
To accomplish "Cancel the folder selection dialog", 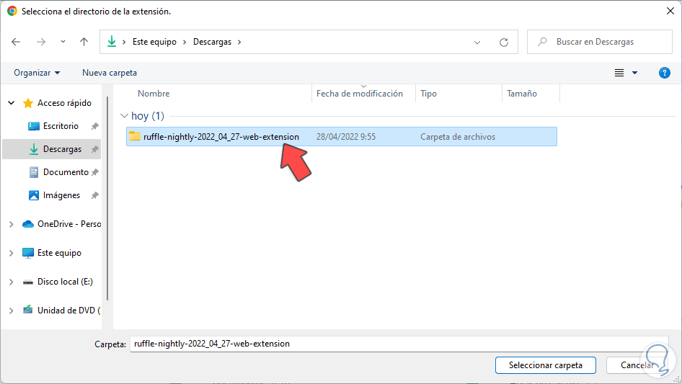I will [637, 365].
